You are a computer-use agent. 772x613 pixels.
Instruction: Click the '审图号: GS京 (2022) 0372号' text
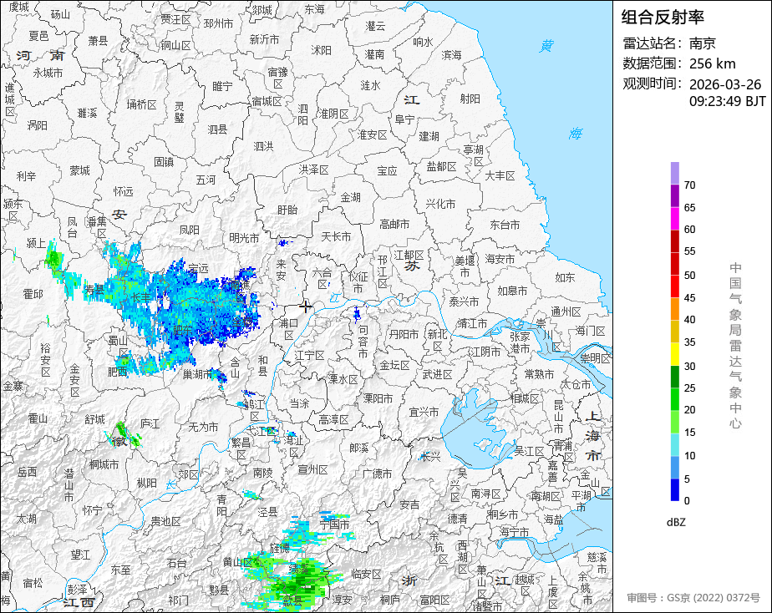coord(693,598)
